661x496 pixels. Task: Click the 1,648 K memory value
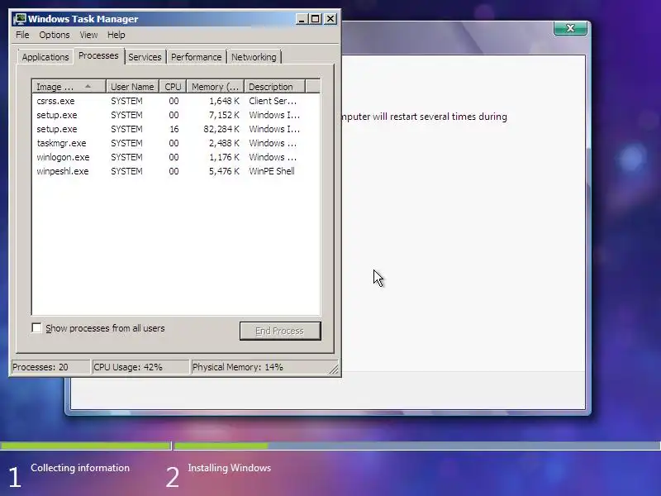click(224, 101)
